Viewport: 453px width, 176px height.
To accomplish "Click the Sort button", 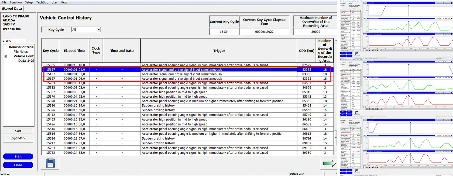I will (18, 131).
